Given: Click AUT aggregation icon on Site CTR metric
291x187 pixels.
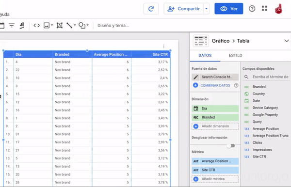Looking at the screenshot, I should click(196, 170).
